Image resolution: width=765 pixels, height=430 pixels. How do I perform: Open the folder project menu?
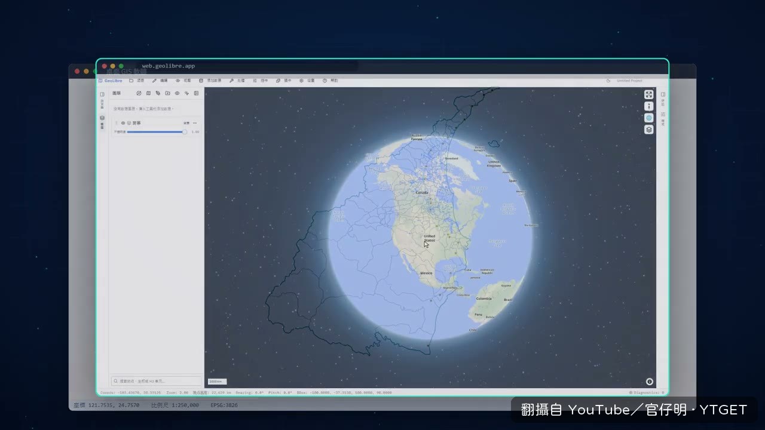pos(137,81)
